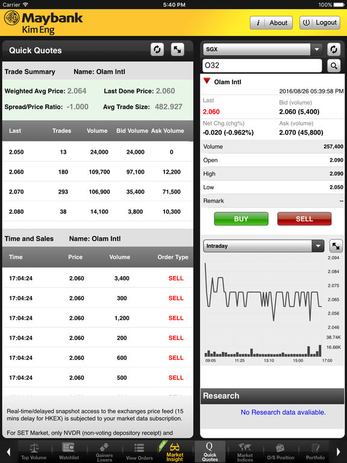Expand the Quick Quotes panel to fullscreen

pos(177,49)
